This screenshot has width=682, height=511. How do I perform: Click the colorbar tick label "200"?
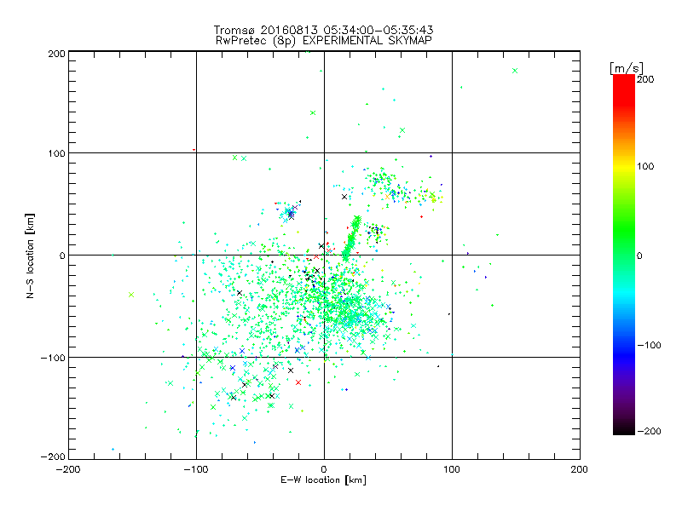point(645,79)
